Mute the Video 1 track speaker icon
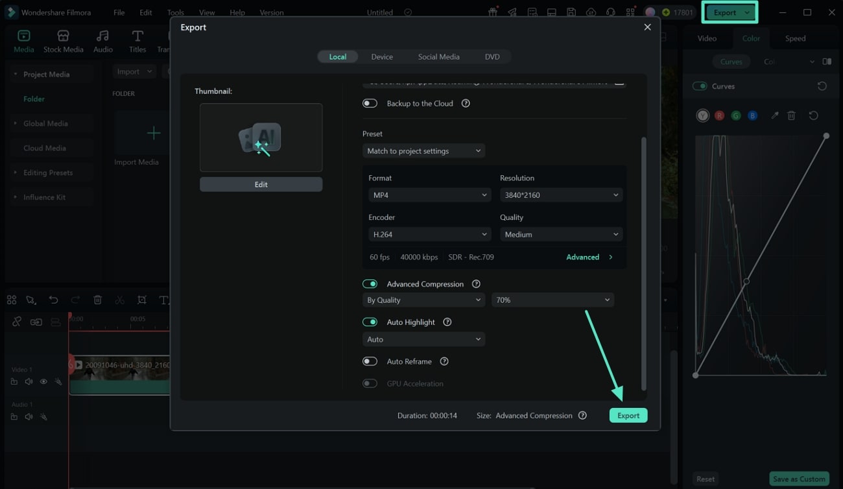Viewport: 843px width, 489px height. pos(29,382)
